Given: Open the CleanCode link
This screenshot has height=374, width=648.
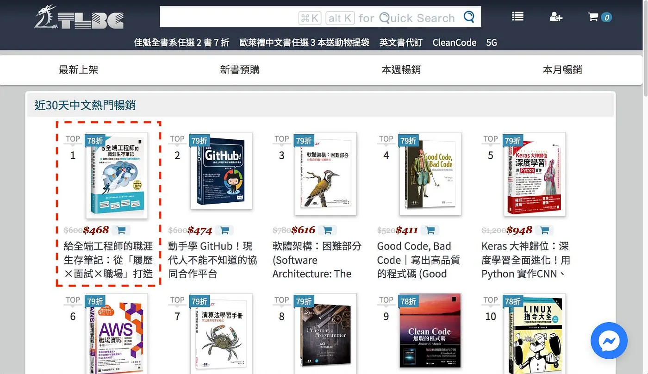Looking at the screenshot, I should point(455,43).
